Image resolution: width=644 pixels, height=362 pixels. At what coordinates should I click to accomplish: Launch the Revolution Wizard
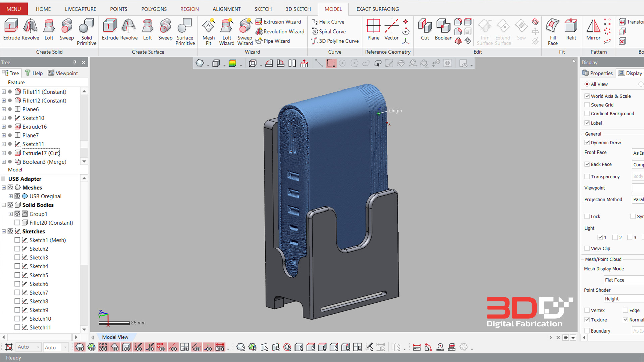[x=280, y=31]
